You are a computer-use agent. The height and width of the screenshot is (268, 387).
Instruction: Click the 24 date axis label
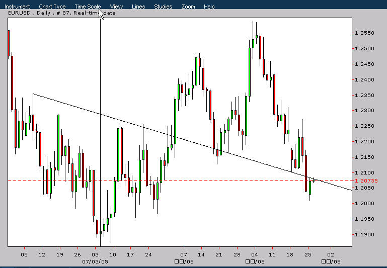click(x=148, y=254)
